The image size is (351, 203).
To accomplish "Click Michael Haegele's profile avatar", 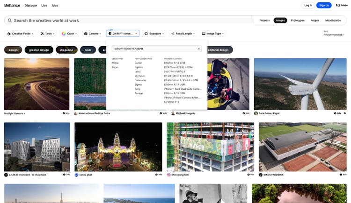I will (x=173, y=113).
